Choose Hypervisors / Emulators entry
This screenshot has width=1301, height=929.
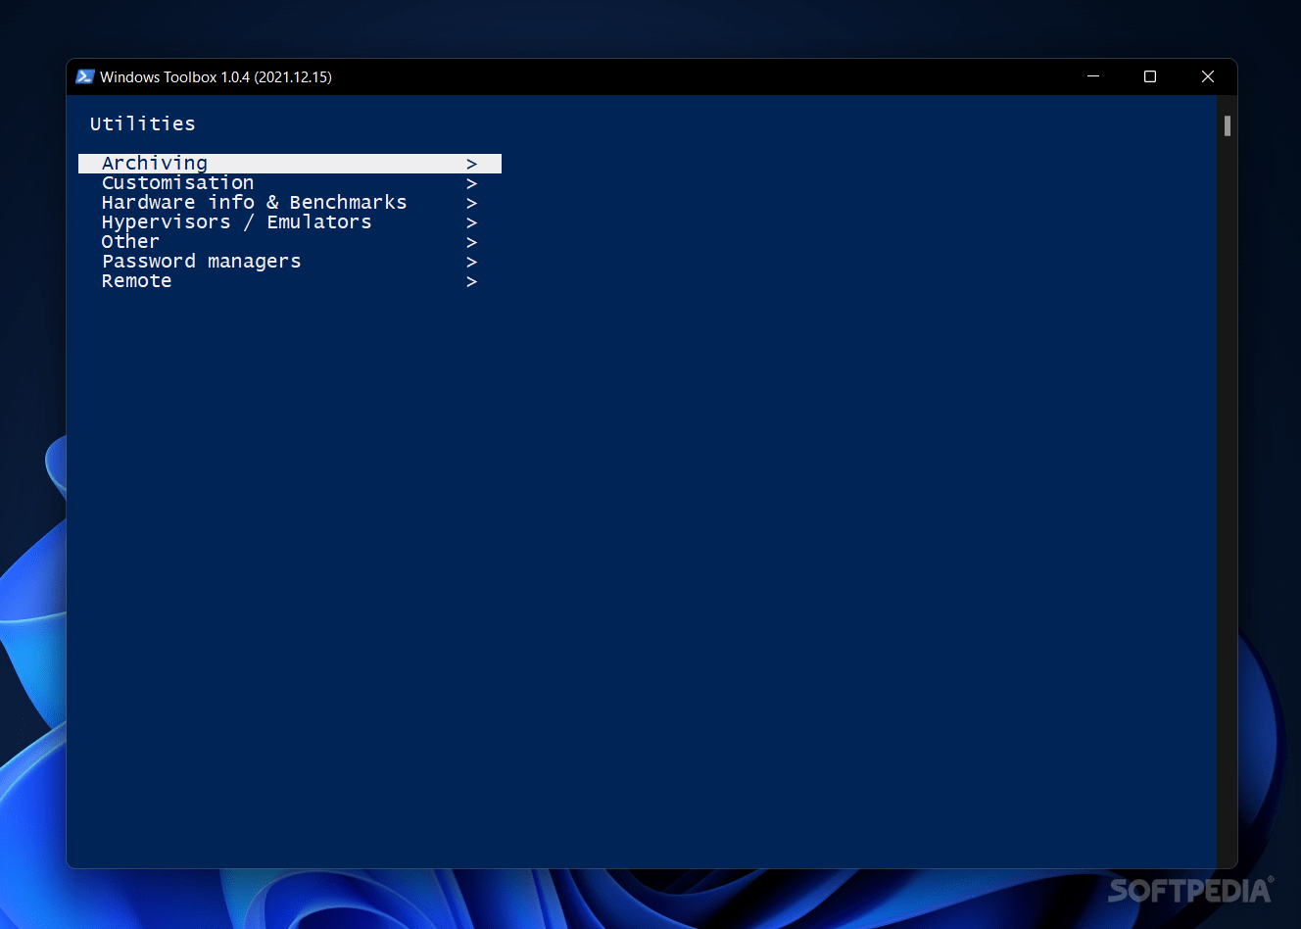point(290,222)
